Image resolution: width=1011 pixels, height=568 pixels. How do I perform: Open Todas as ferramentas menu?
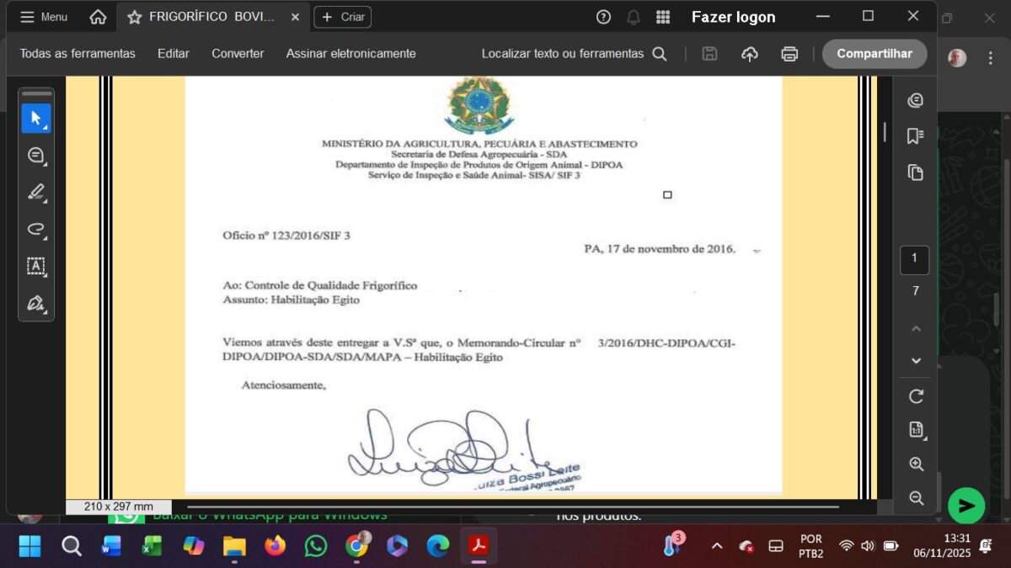coord(78,54)
